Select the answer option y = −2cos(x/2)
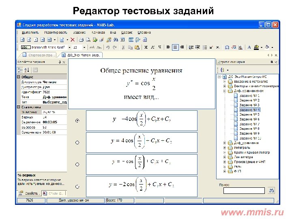 [x=77, y=187]
